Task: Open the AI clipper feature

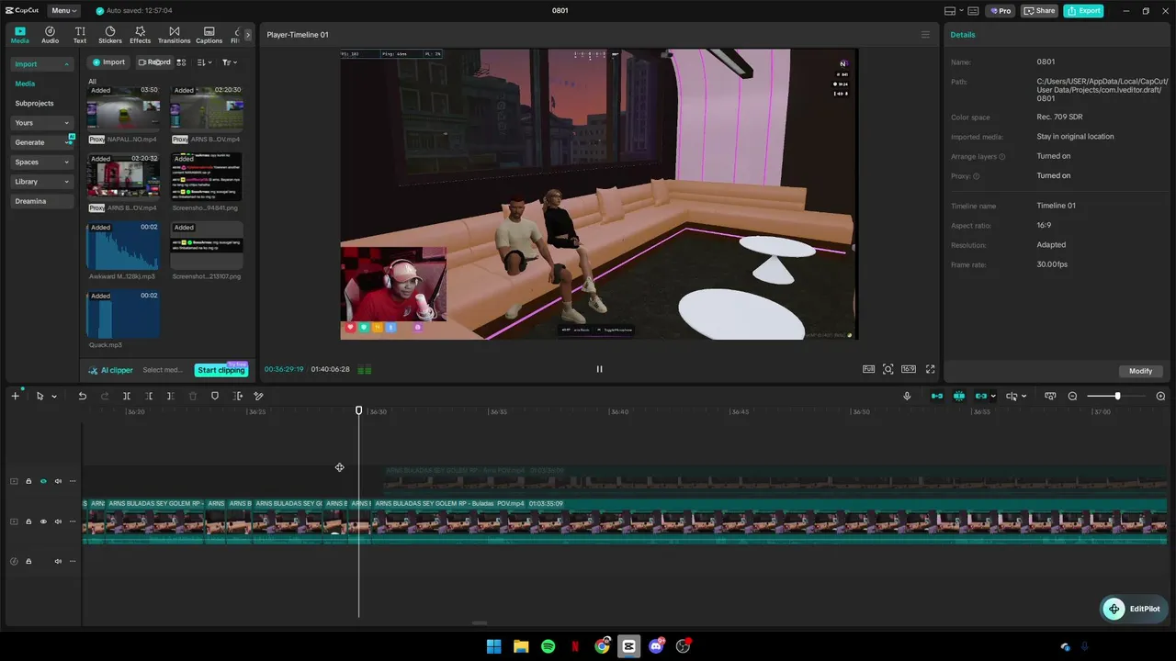Action: point(110,370)
